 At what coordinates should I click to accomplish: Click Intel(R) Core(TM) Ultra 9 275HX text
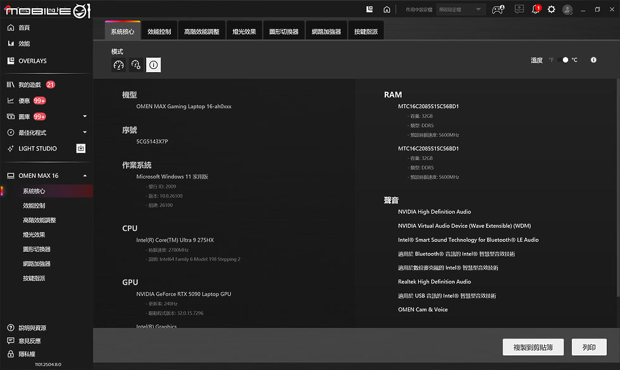click(175, 240)
